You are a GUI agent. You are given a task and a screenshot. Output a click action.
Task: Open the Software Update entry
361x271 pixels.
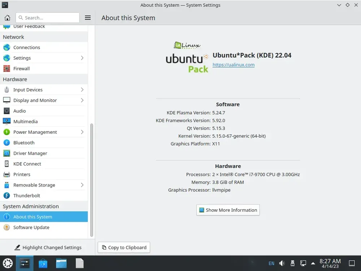44,227
